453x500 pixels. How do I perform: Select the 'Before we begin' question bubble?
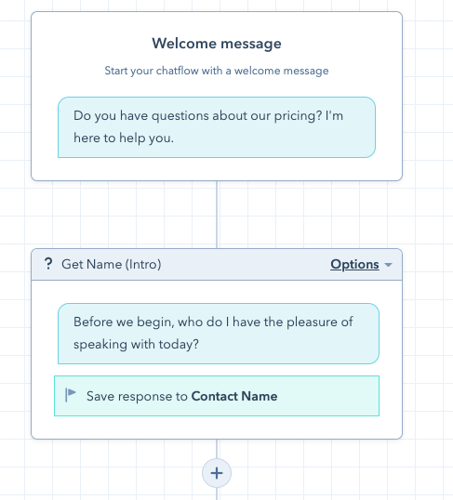[x=219, y=334]
